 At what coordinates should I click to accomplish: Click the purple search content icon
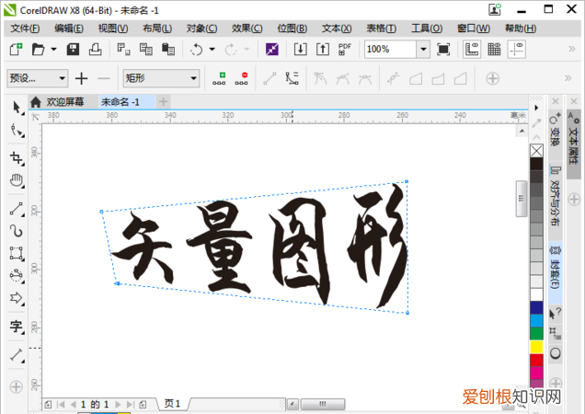tap(272, 50)
